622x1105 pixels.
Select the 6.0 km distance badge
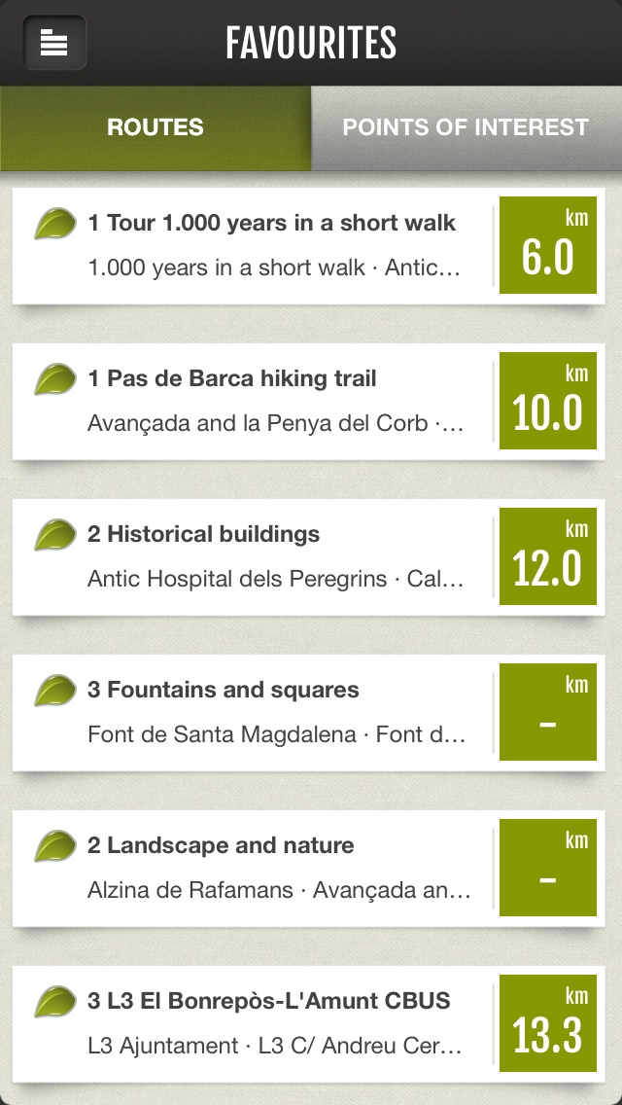pyautogui.click(x=548, y=245)
